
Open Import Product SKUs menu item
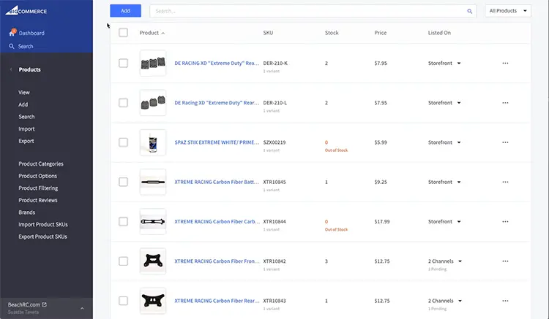[x=43, y=224]
